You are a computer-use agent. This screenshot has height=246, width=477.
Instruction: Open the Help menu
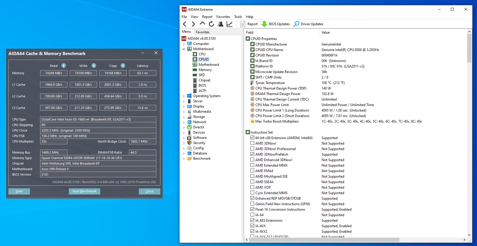[x=250, y=17]
